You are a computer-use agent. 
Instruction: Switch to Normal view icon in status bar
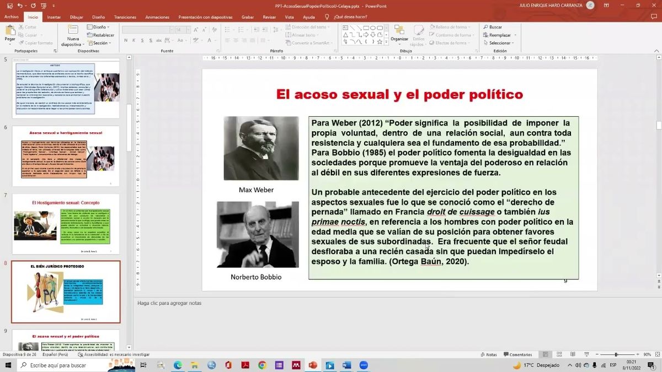pos(545,354)
